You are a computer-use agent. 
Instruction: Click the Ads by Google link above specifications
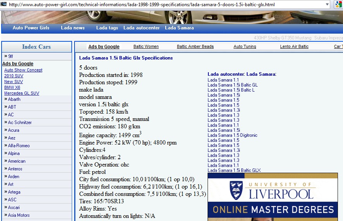coord(104,47)
